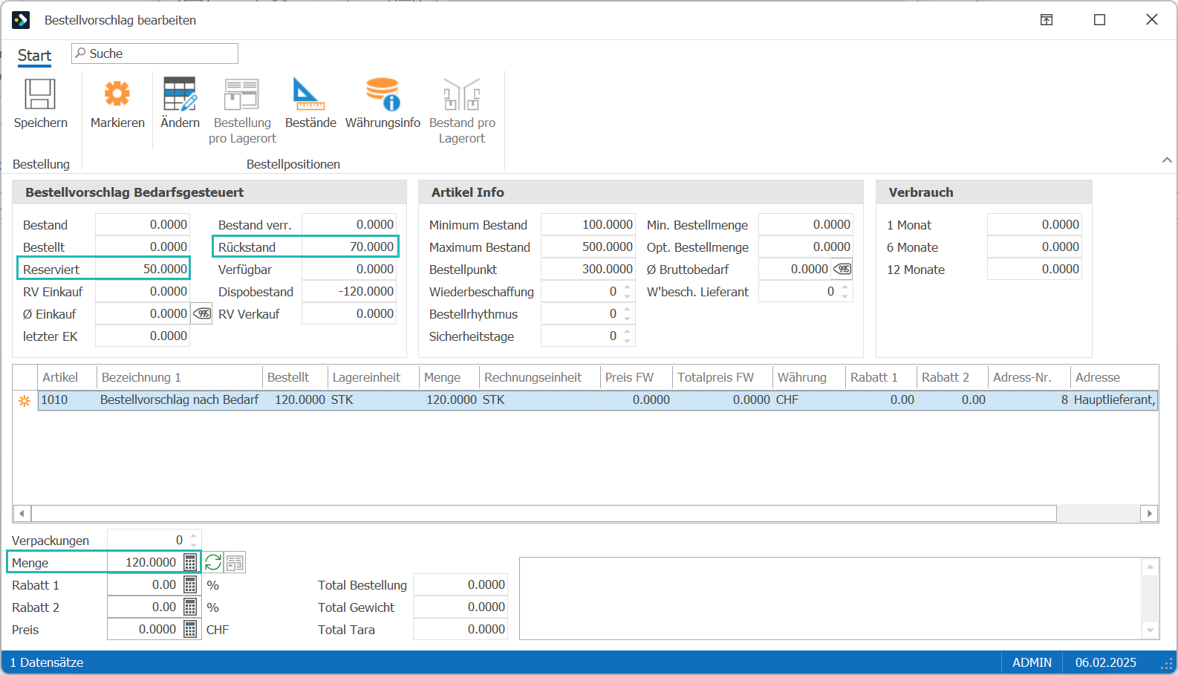Click the price tag icon beside Ø Bruttobedarf

pos(842,269)
